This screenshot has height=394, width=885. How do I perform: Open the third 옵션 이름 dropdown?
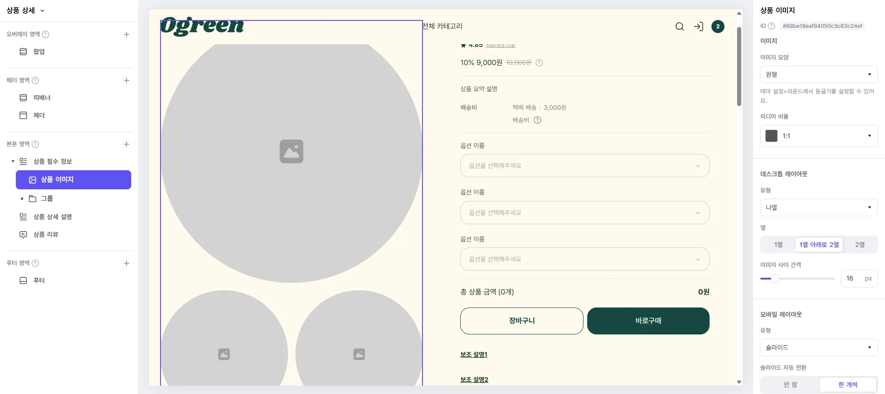(585, 259)
